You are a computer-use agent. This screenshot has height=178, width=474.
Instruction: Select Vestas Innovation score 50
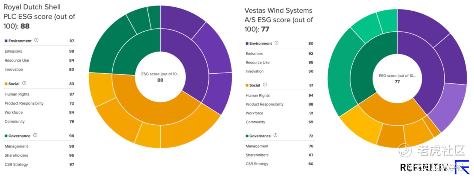click(x=311, y=71)
